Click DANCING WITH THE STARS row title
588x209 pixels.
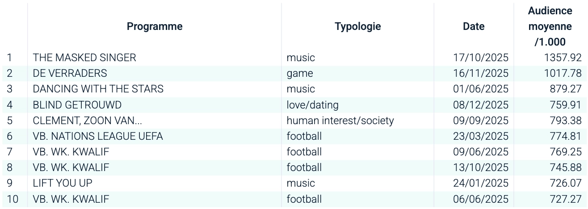coord(98,89)
